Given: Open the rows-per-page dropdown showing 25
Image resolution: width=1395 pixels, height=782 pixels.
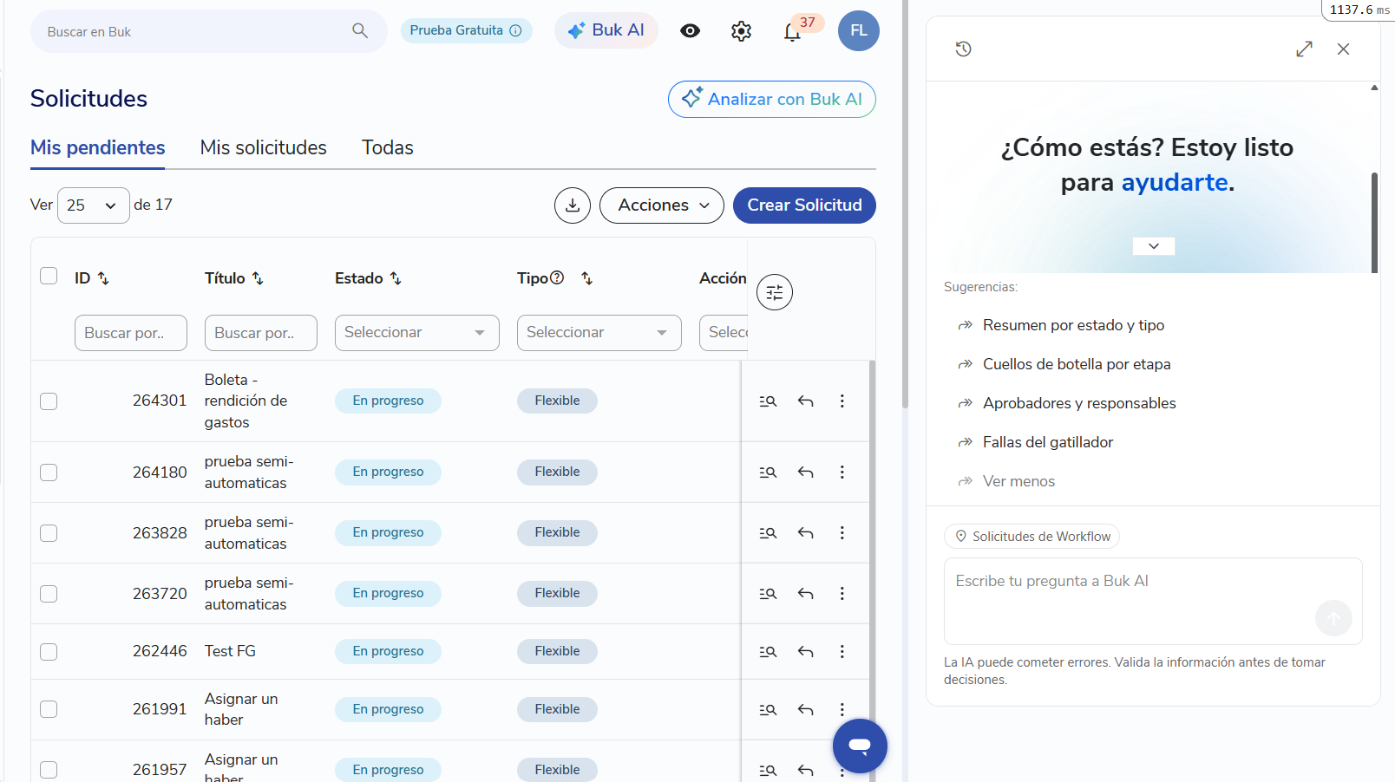Looking at the screenshot, I should click(x=94, y=205).
